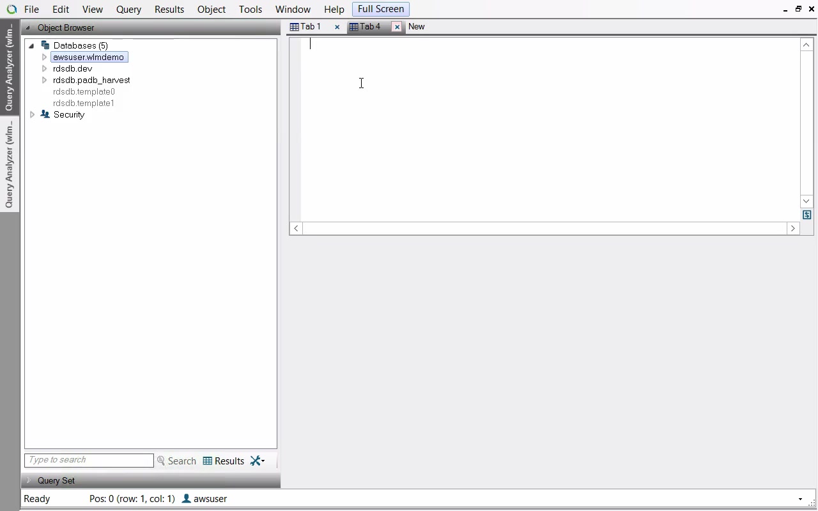Open the Results menu
Viewport: 818px width, 511px height.
[x=169, y=10]
